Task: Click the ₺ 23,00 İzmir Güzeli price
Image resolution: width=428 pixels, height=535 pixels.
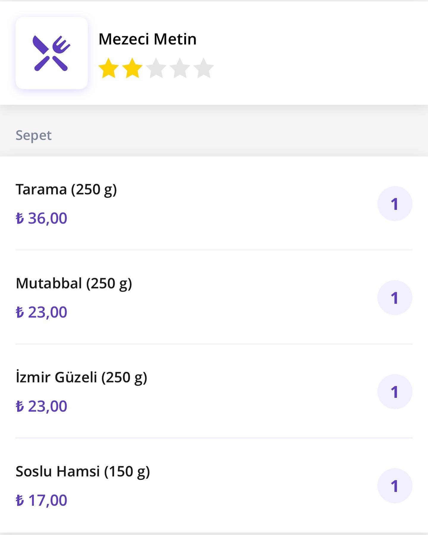Action: [41, 406]
